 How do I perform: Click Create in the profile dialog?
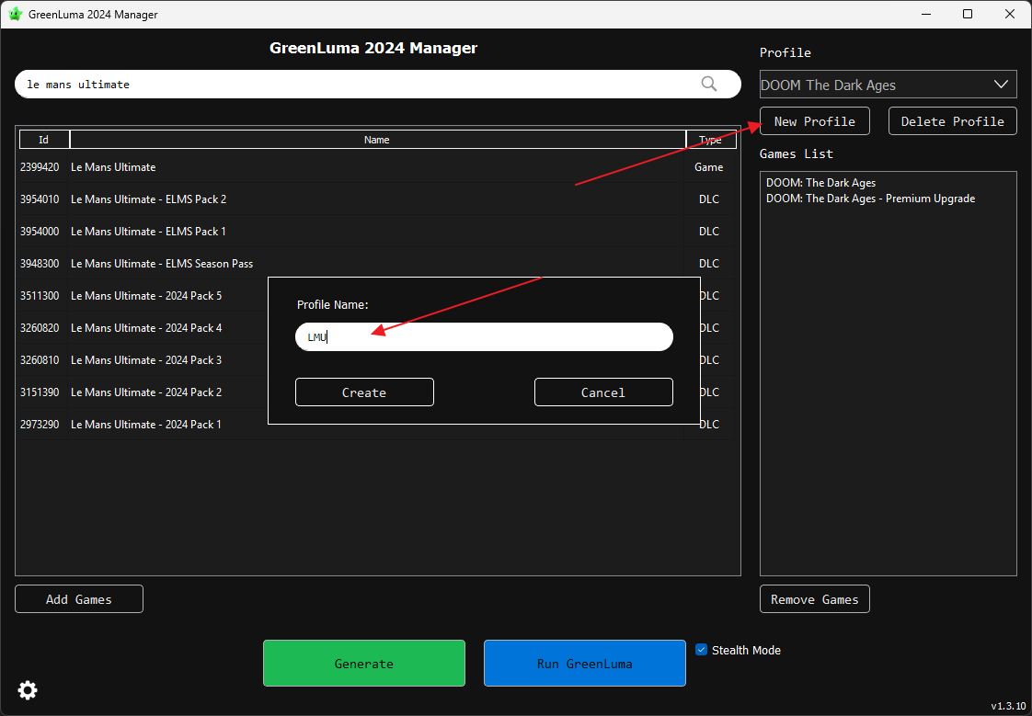pos(364,392)
